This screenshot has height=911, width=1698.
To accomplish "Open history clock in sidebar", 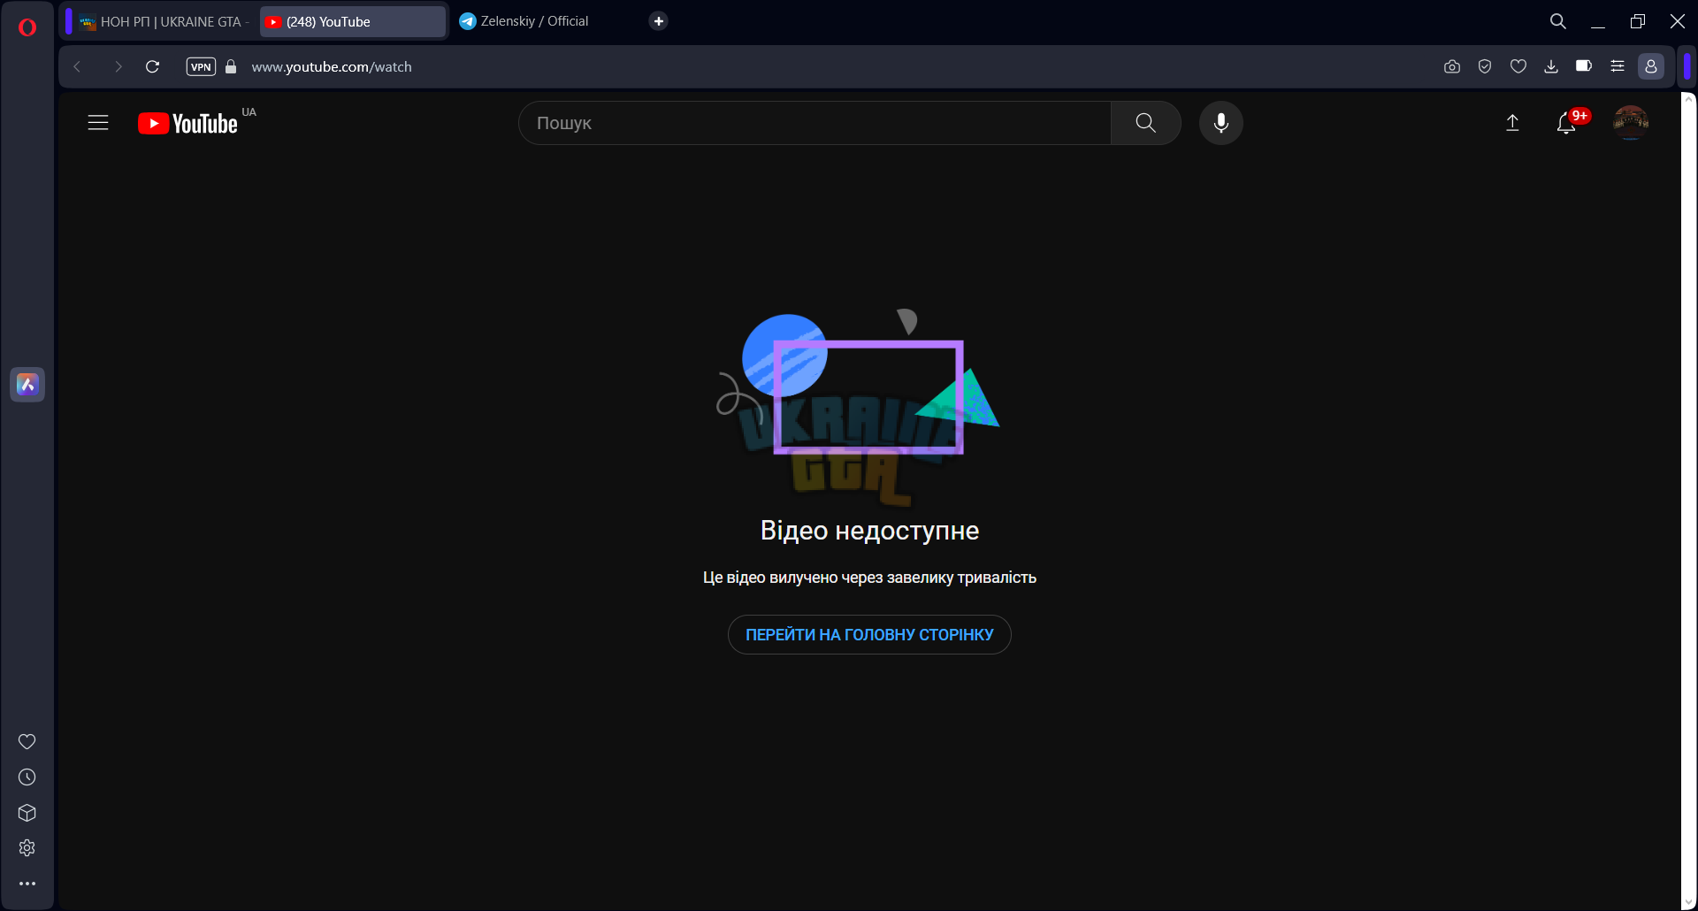I will (27, 777).
